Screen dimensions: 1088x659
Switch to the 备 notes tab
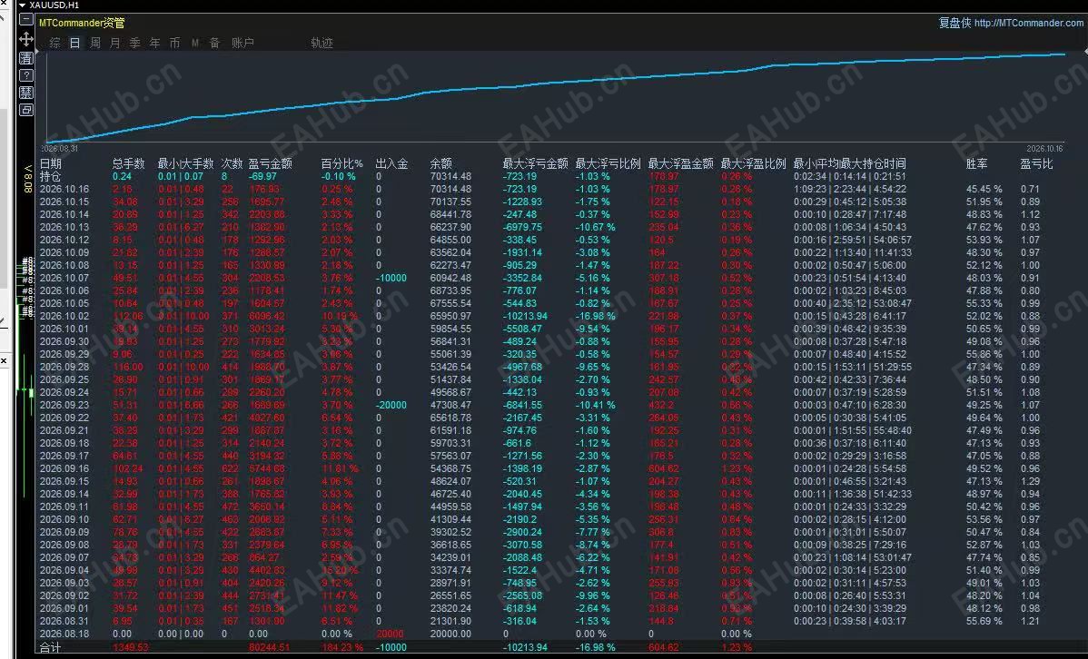click(x=215, y=43)
